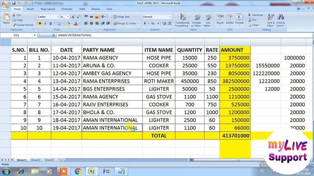Click the Decrease Indent icon

(x=103, y=23)
